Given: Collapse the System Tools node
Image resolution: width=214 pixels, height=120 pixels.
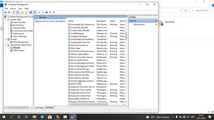Looking at the screenshot, I should pos(5,20).
